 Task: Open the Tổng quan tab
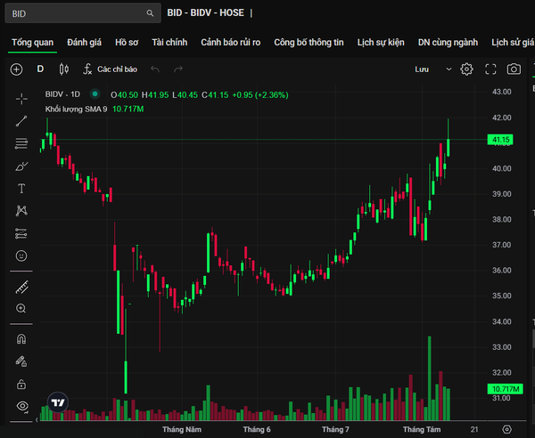pos(32,42)
